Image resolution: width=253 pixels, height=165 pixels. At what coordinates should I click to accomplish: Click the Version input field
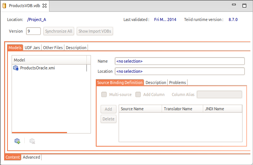coord(33,31)
